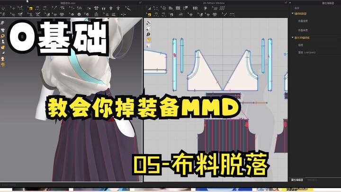Toggle the face icon in 3D window side strip
This screenshot has width=341, height=192.
click(3, 59)
